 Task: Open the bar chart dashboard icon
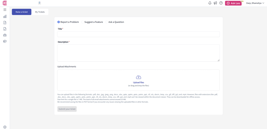click(x=5, y=16)
